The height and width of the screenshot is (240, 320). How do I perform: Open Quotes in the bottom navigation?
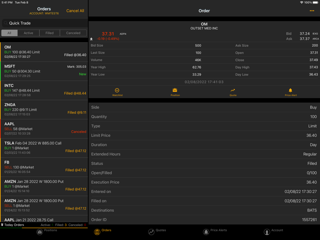tap(157, 232)
